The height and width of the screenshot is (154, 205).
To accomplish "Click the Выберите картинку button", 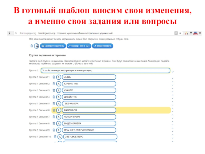I will pyautogui.click(x=53, y=46).
